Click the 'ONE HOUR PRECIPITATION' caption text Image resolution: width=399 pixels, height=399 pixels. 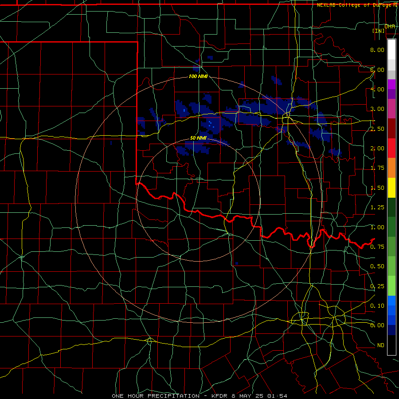pyautogui.click(x=156, y=396)
